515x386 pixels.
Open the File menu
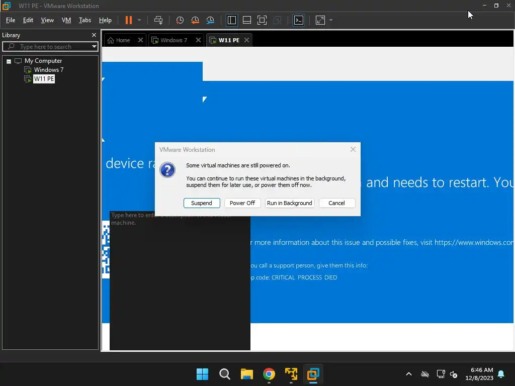[x=11, y=20]
